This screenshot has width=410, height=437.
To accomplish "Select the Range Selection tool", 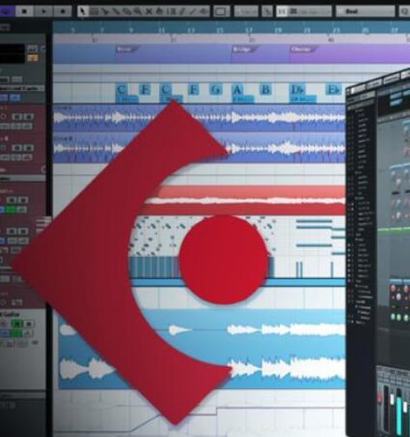I will 93,11.
